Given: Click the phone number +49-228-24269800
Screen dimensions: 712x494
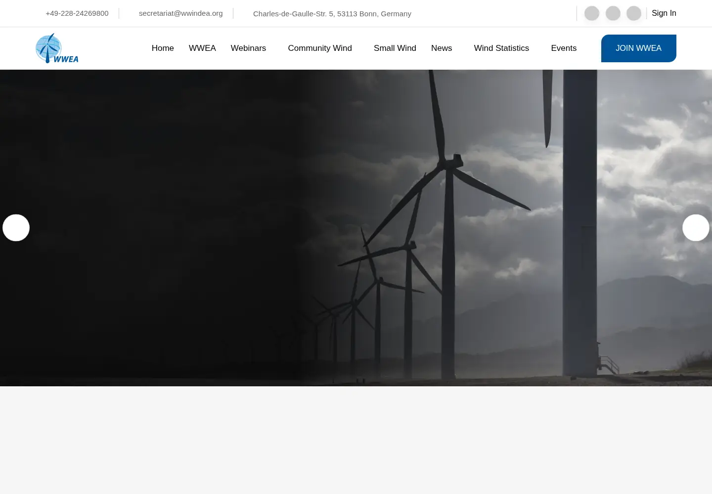Looking at the screenshot, I should pos(77,13).
